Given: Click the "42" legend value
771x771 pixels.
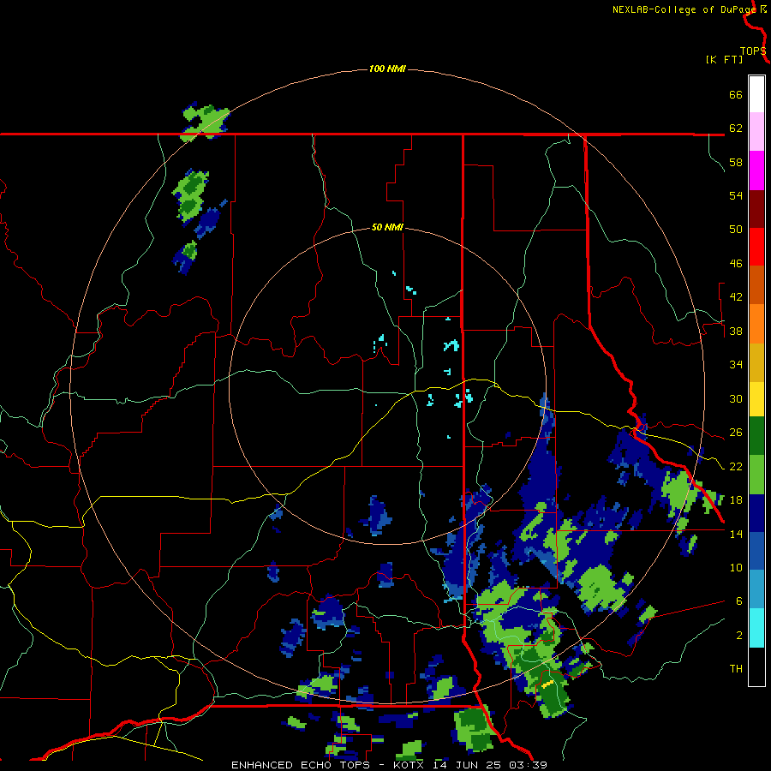Looking at the screenshot, I should point(736,297).
